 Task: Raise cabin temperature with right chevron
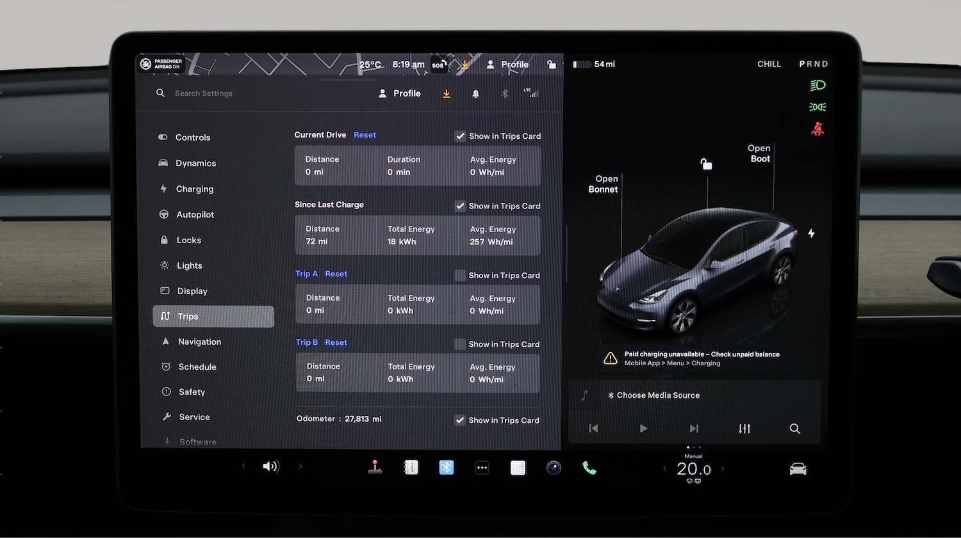[x=723, y=469]
